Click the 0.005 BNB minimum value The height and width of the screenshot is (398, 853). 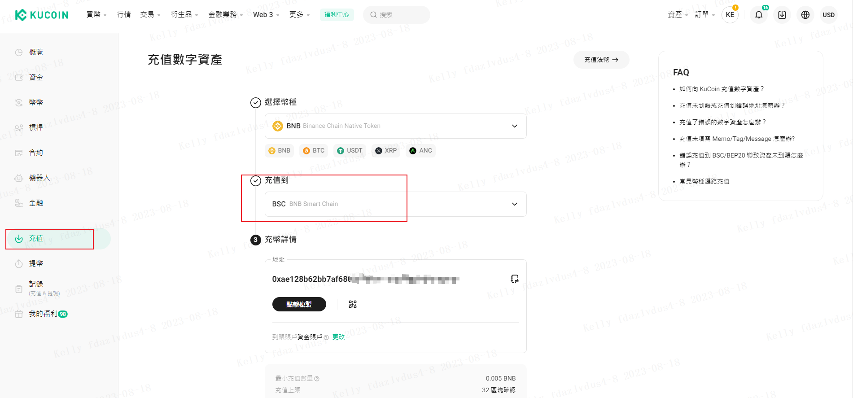click(x=500, y=378)
